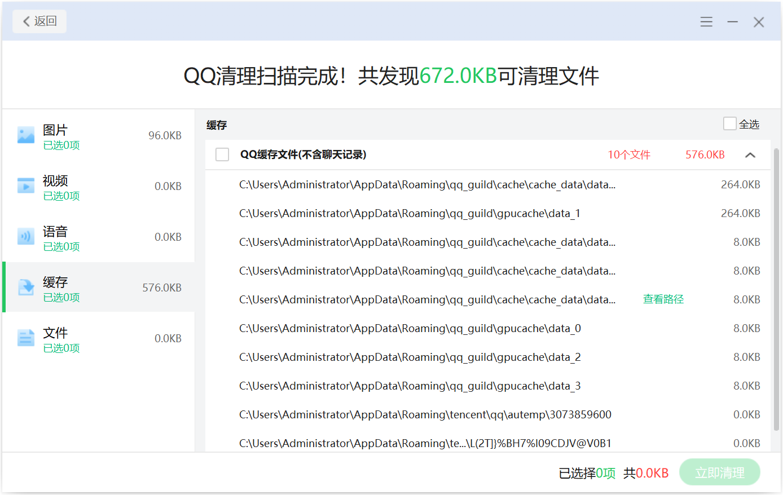
Task: Click the 10个文件 count label
Action: click(629, 154)
